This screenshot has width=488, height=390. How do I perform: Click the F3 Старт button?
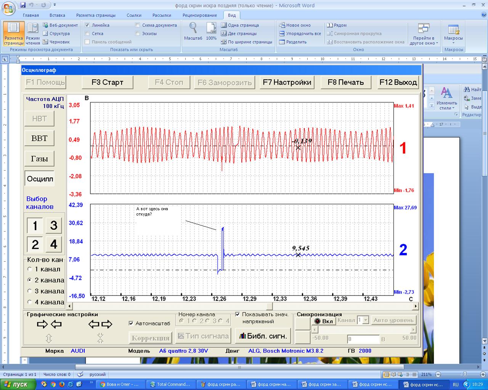point(108,82)
